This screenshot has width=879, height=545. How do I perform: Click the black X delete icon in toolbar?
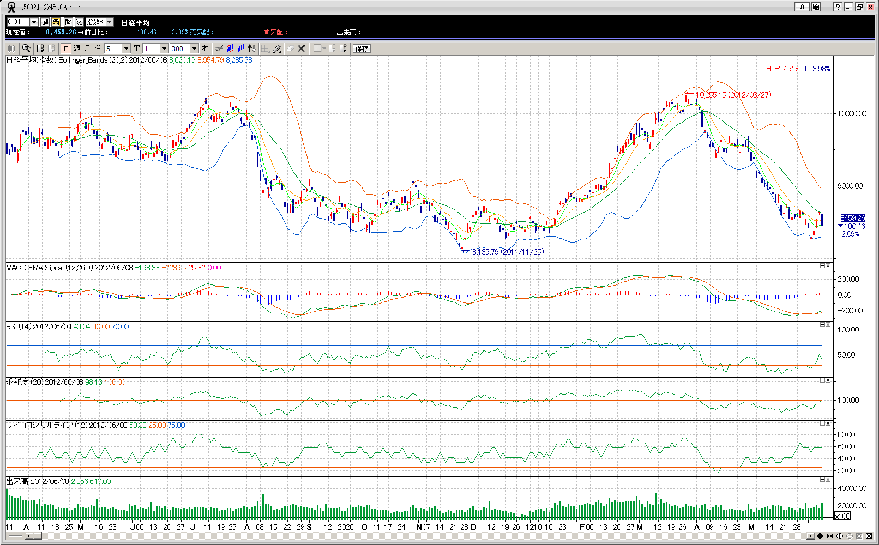pos(302,49)
